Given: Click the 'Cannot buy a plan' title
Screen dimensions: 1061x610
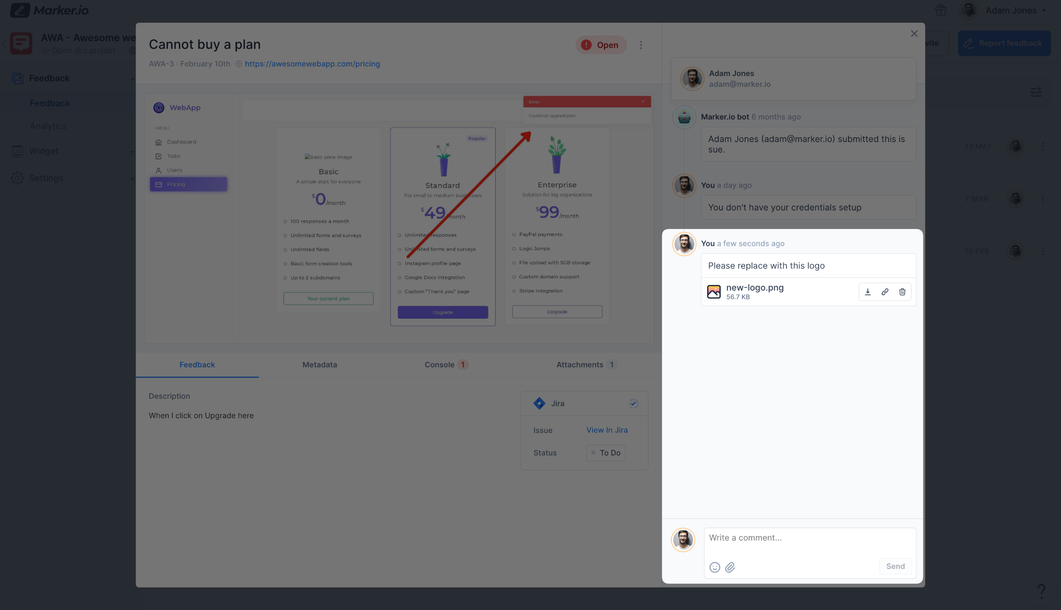Looking at the screenshot, I should pos(205,44).
